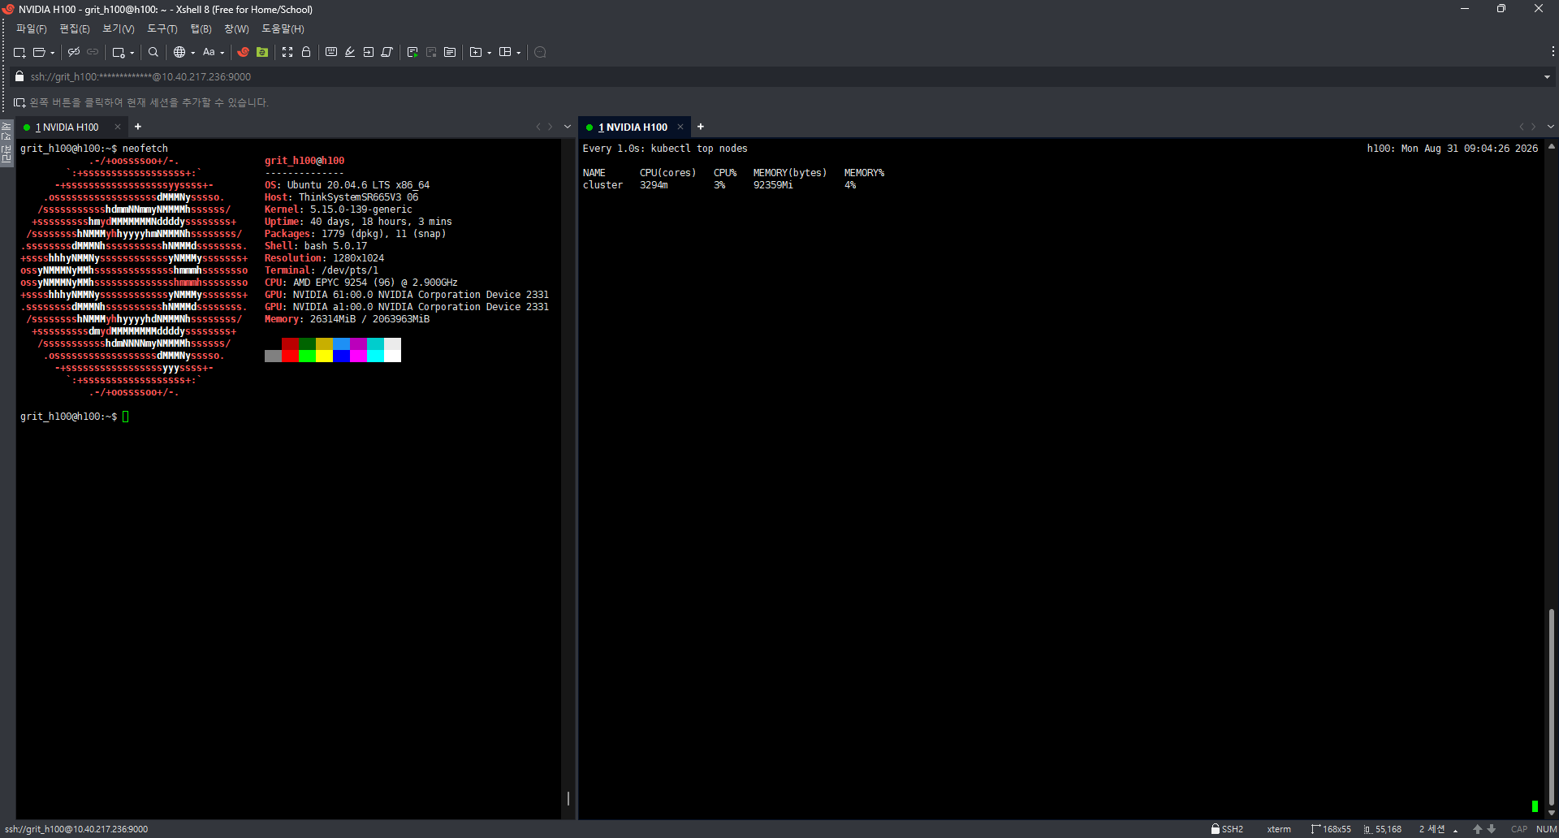Screen dimensions: 1559x838
Task: Click the right terminal scrollbar down arrow
Action: pos(1552,813)
